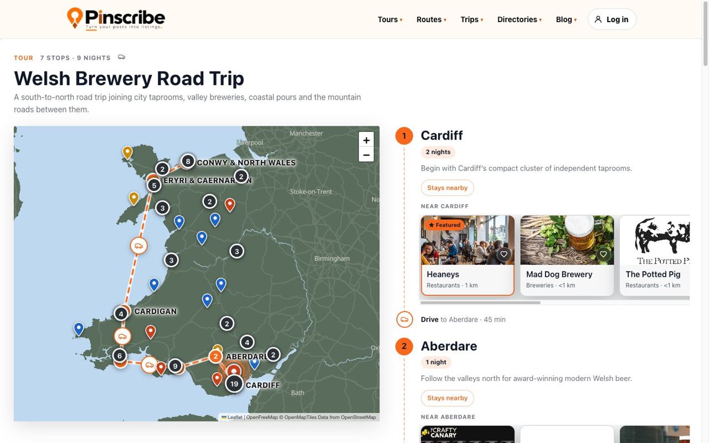Click the route vehicle marker north of Cardigan
The height and width of the screenshot is (443, 709).
click(x=138, y=245)
